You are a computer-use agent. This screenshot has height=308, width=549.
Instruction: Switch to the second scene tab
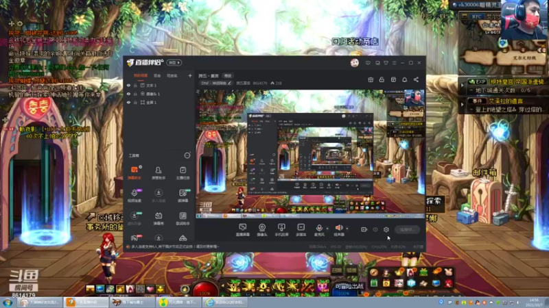pyautogui.click(x=157, y=76)
